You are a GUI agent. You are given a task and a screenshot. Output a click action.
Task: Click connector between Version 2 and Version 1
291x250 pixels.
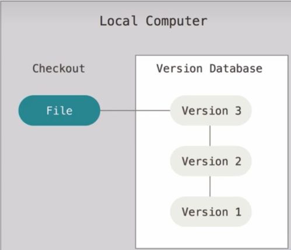[210, 186]
